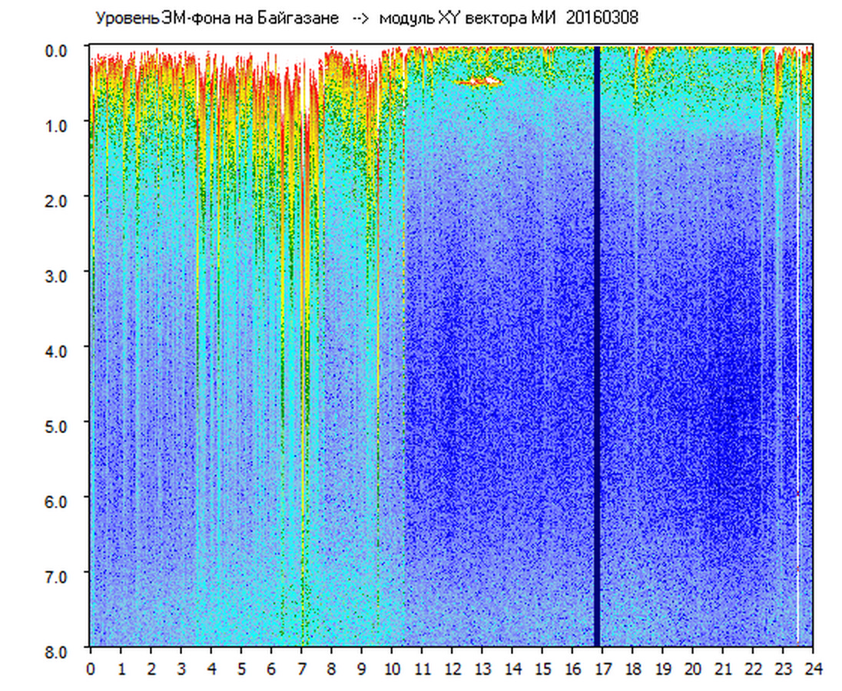Click the hour 10 tick label
This screenshot has height=691, width=842.
pos(392,669)
